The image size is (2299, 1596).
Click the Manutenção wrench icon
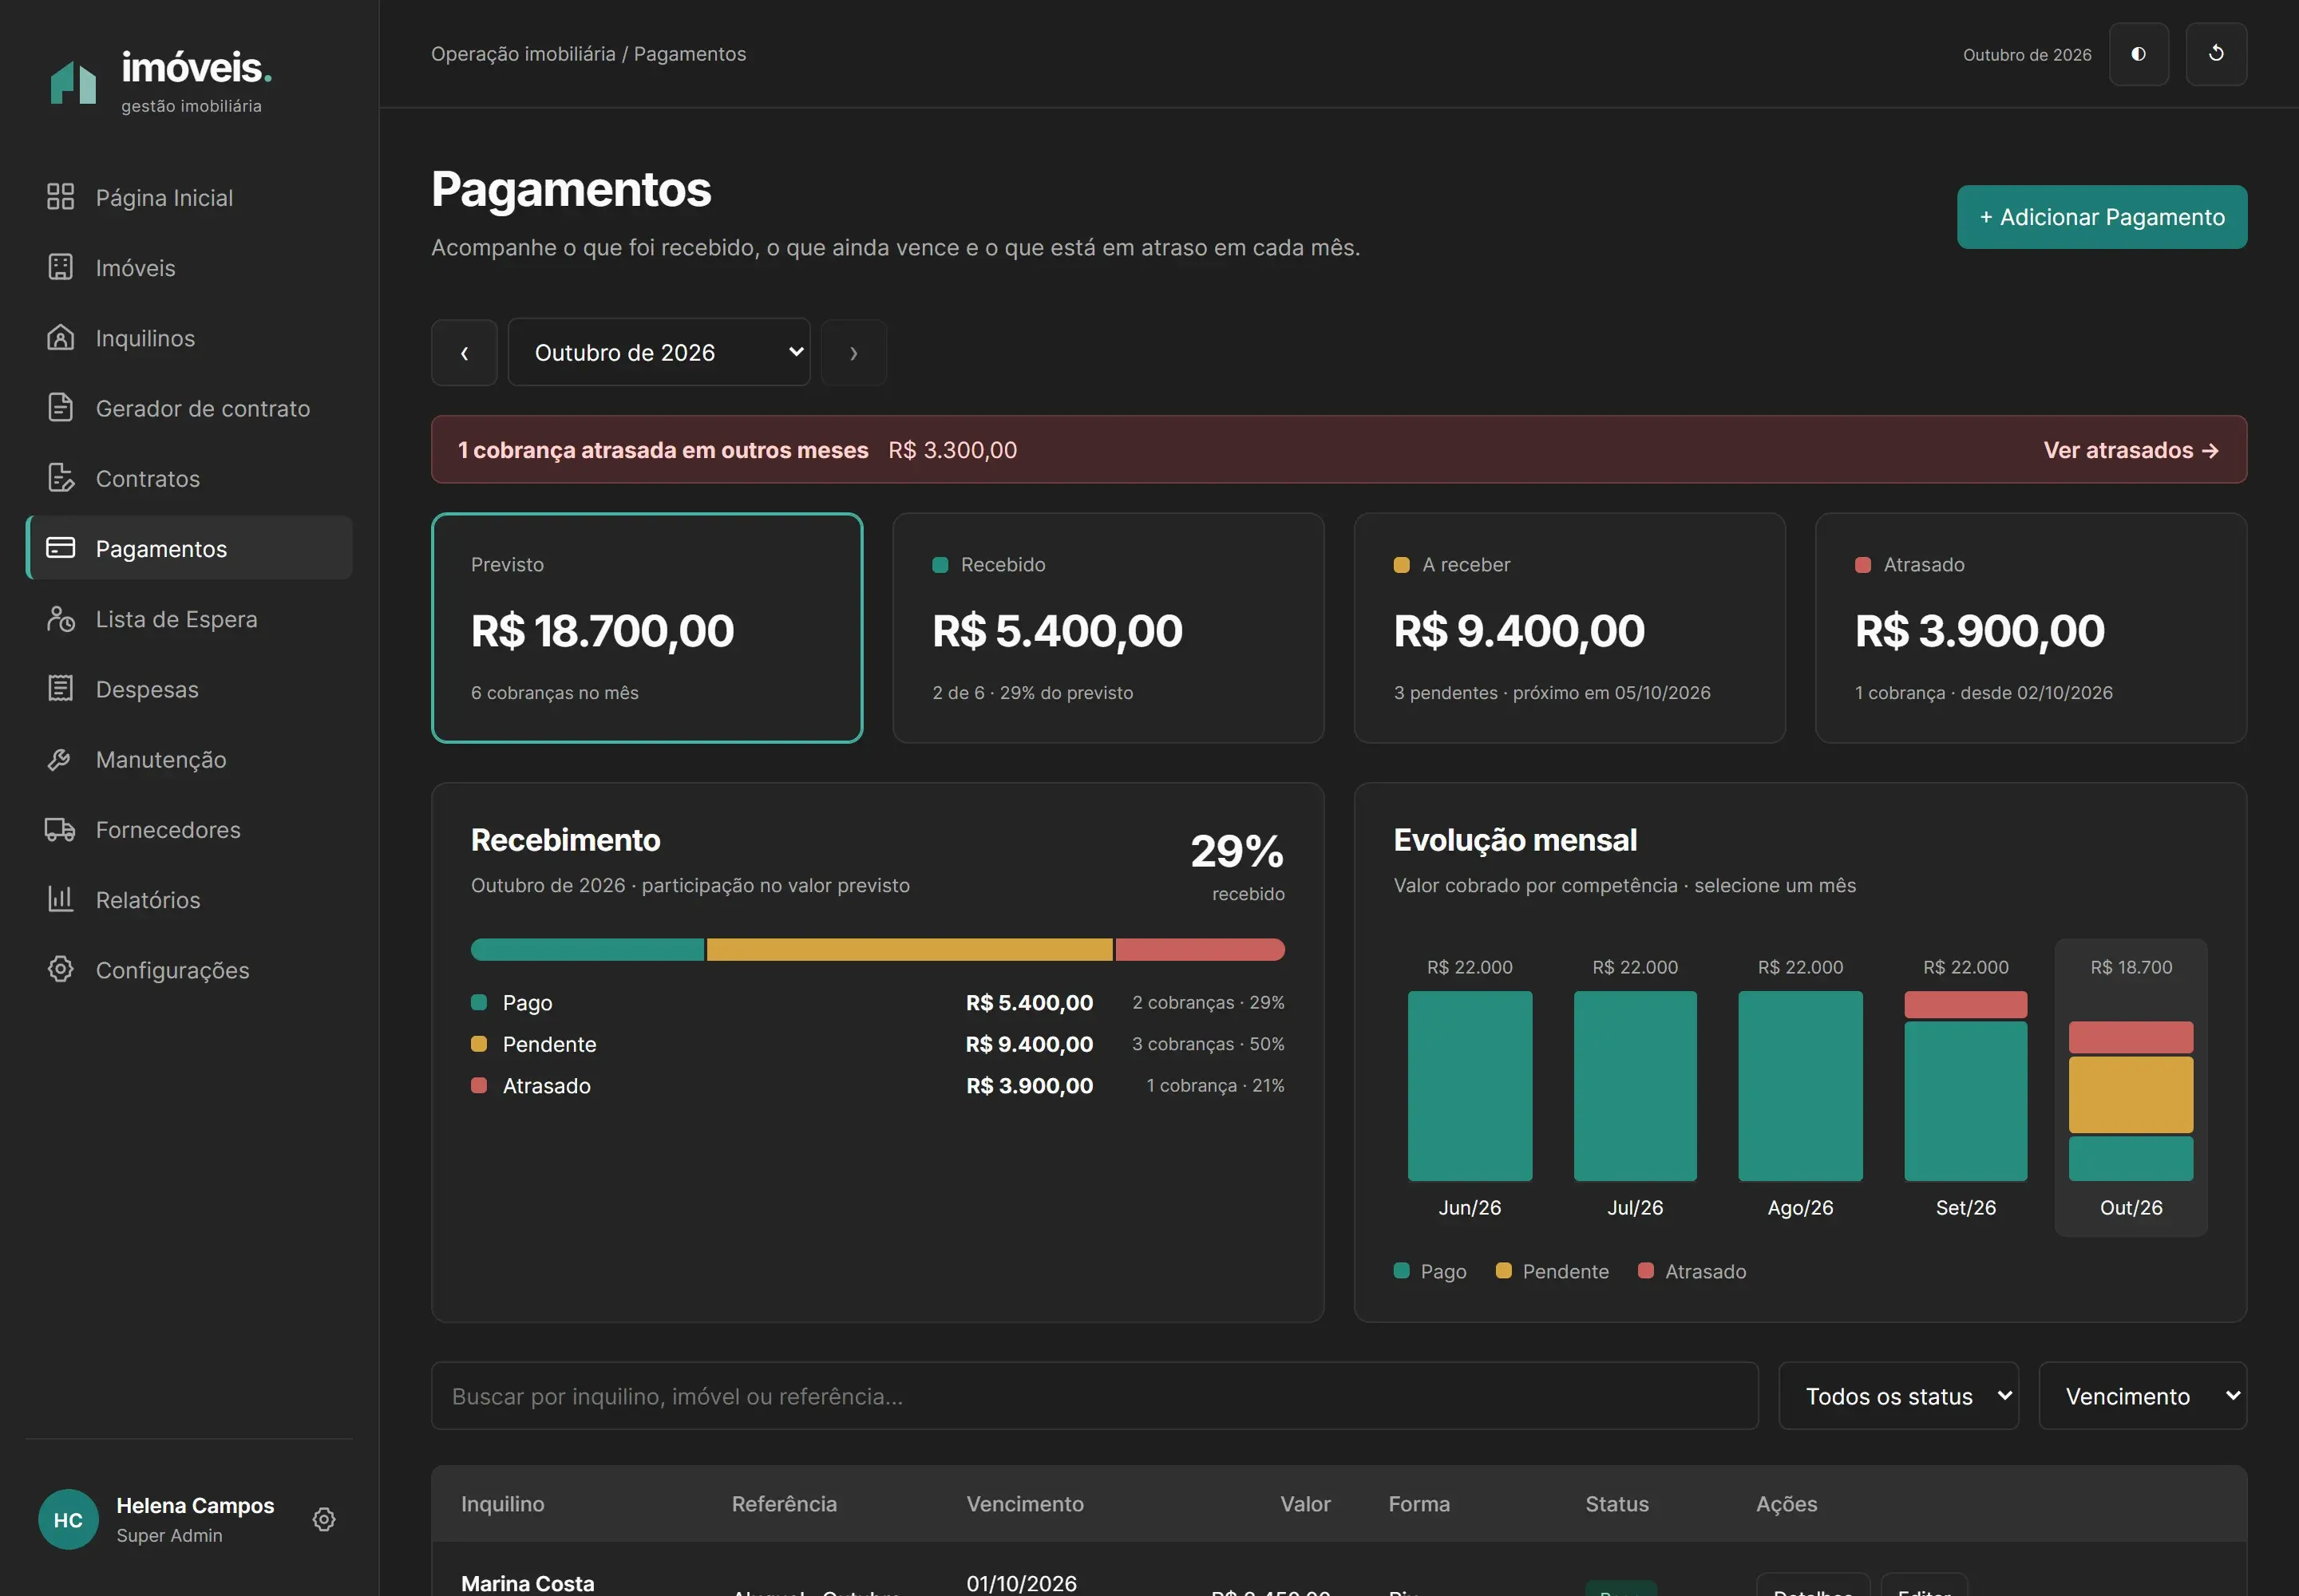pyautogui.click(x=60, y=759)
